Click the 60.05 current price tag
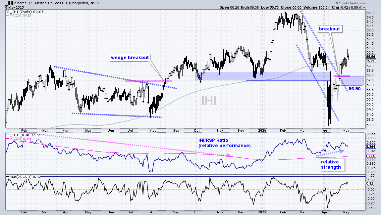The image size is (381, 215). [x=370, y=57]
